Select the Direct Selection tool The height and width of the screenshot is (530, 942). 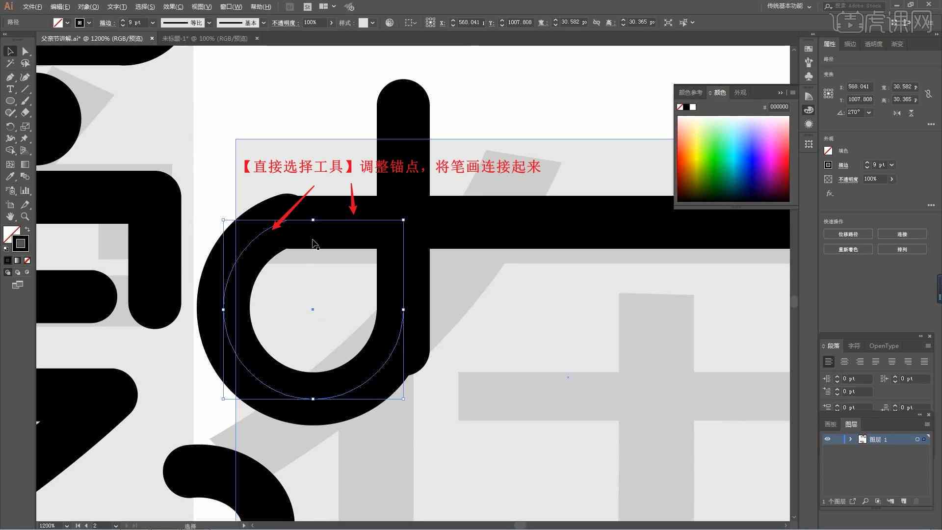coord(25,51)
